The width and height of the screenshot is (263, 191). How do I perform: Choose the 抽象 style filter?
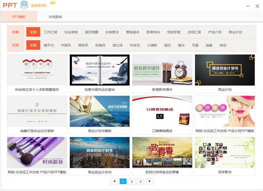[209, 45]
